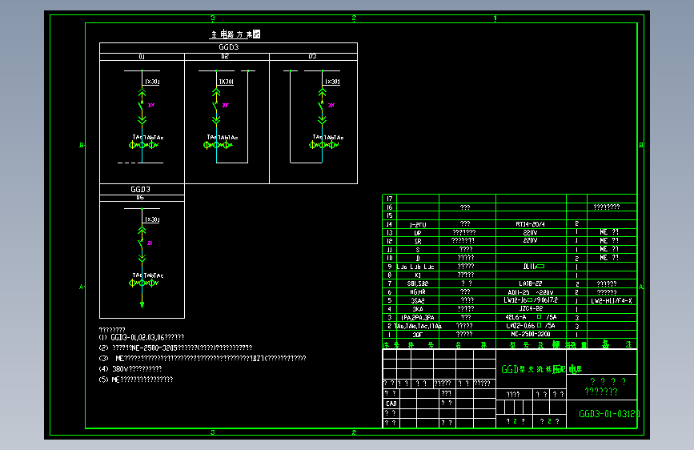Click the 1PA,2PA,3PA symbol cell
Image resolution: width=694 pixels, height=450 pixels.
click(x=417, y=318)
